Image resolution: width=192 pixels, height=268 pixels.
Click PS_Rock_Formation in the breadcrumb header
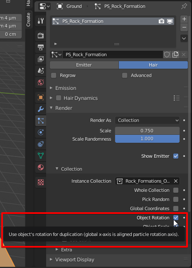125,6
